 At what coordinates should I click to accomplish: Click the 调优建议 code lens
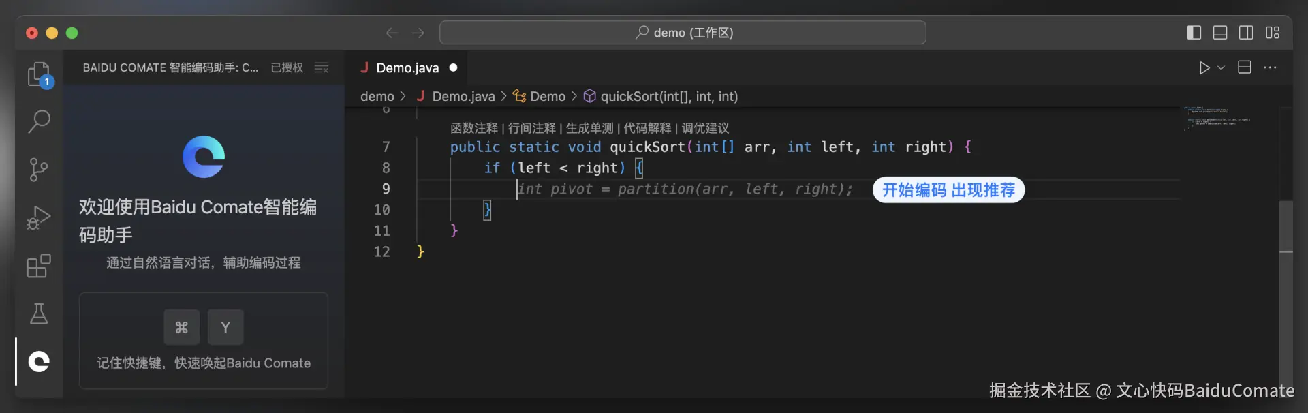(x=706, y=128)
